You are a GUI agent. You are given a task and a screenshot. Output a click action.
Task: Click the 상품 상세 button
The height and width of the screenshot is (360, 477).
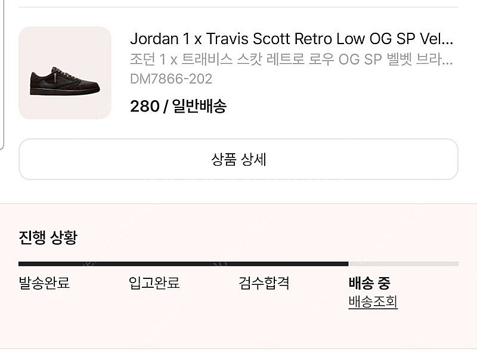[238, 159]
